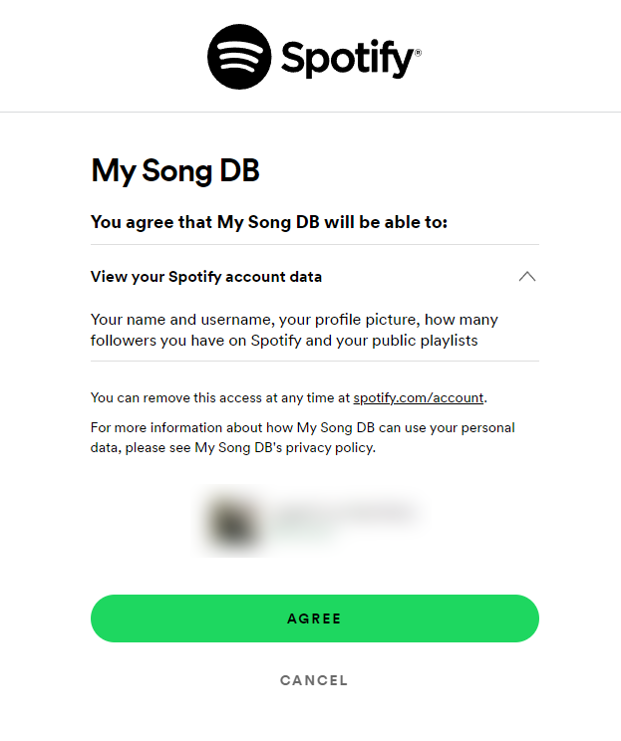Click the My Song DB's privacy policy text
The height and width of the screenshot is (741, 621).
(285, 447)
